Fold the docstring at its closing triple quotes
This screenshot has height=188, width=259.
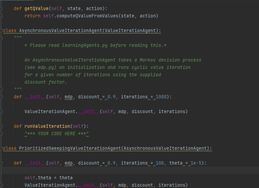pyautogui.click(x=1, y=89)
